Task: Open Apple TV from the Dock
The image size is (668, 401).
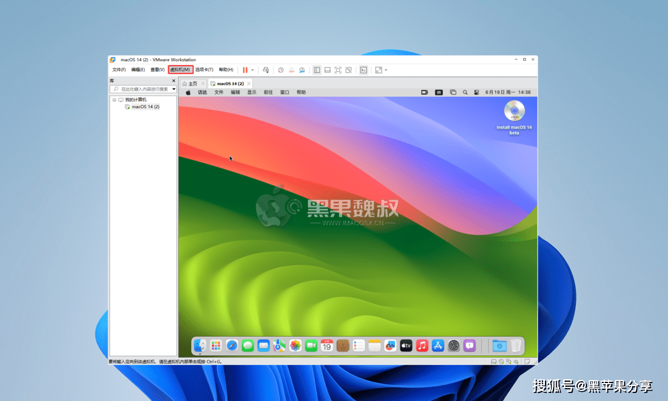Action: click(x=406, y=345)
